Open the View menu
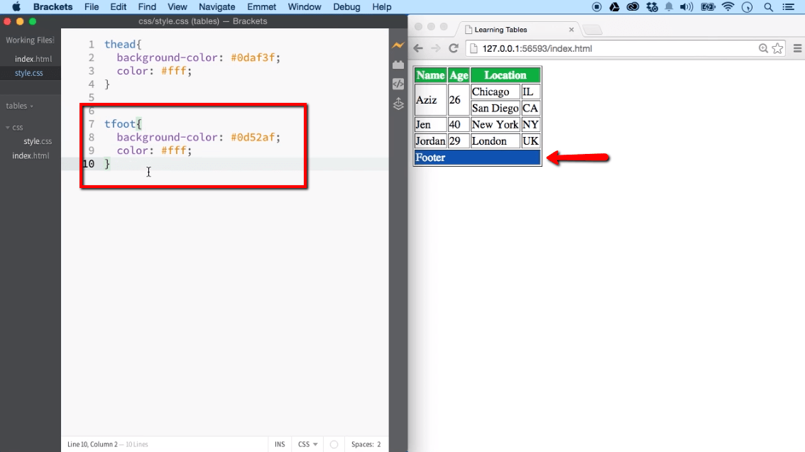The width and height of the screenshot is (805, 452). coord(177,6)
